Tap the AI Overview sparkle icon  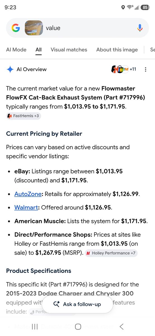click(10, 69)
